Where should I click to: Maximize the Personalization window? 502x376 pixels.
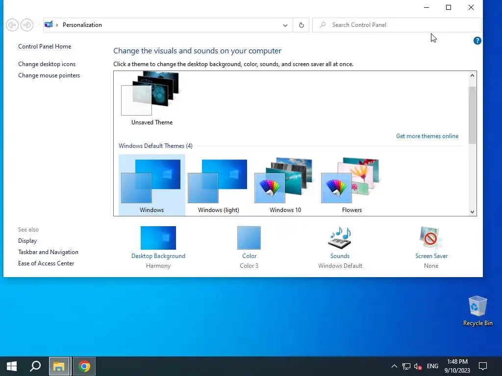tap(449, 7)
